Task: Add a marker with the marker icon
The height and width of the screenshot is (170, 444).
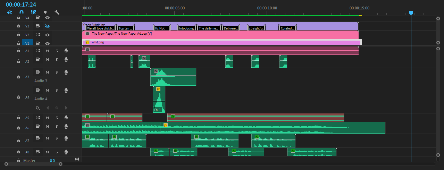Action: click(45, 12)
